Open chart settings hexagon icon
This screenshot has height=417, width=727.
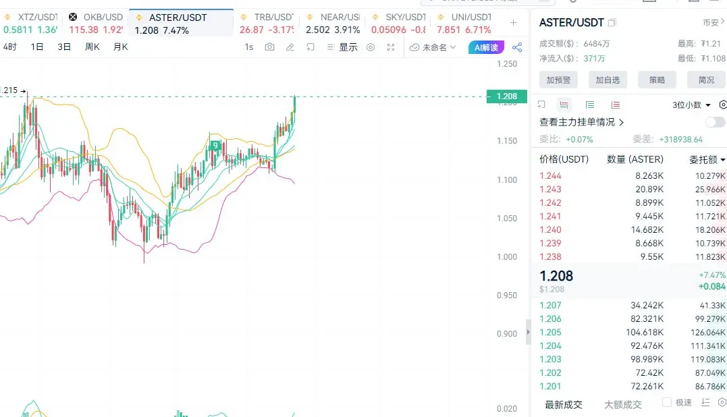pos(371,47)
